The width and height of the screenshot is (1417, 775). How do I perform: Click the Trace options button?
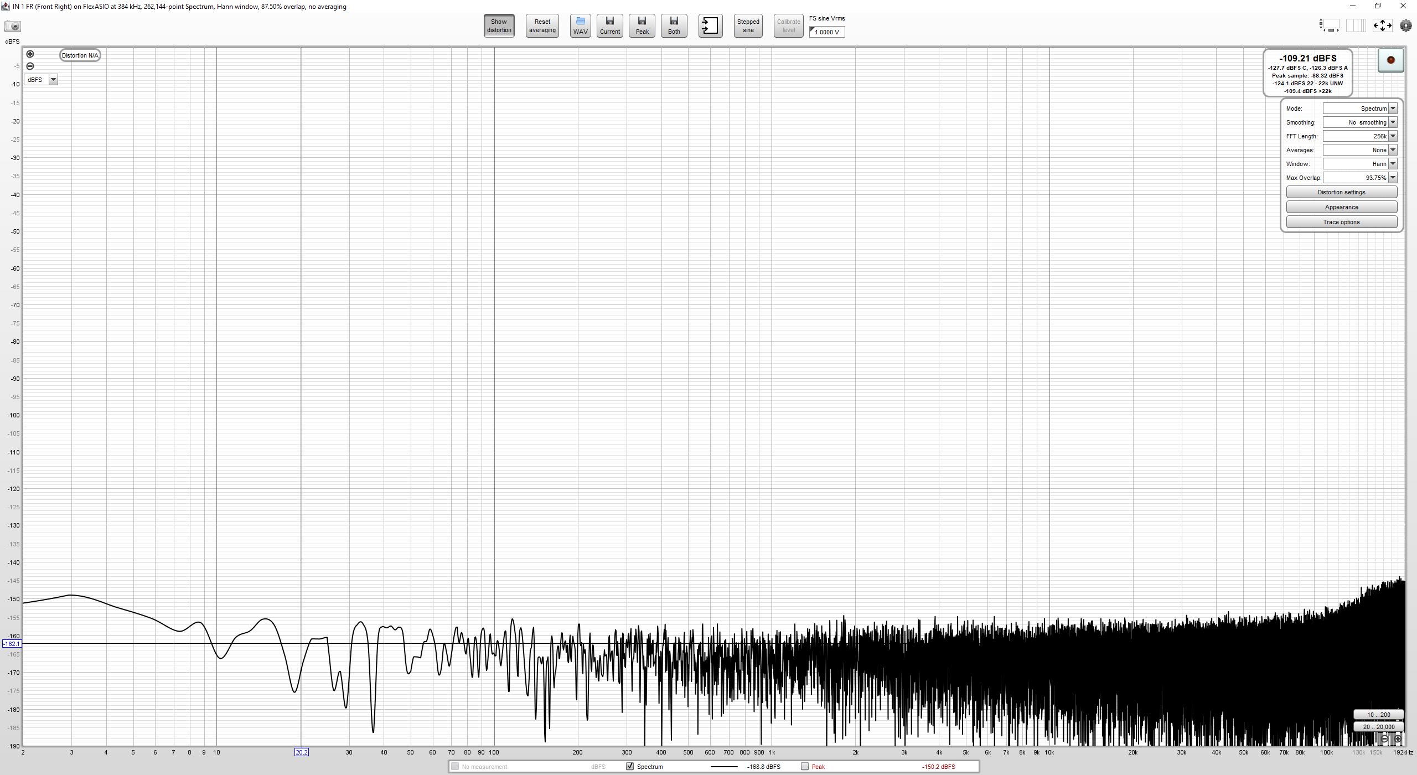pos(1341,222)
